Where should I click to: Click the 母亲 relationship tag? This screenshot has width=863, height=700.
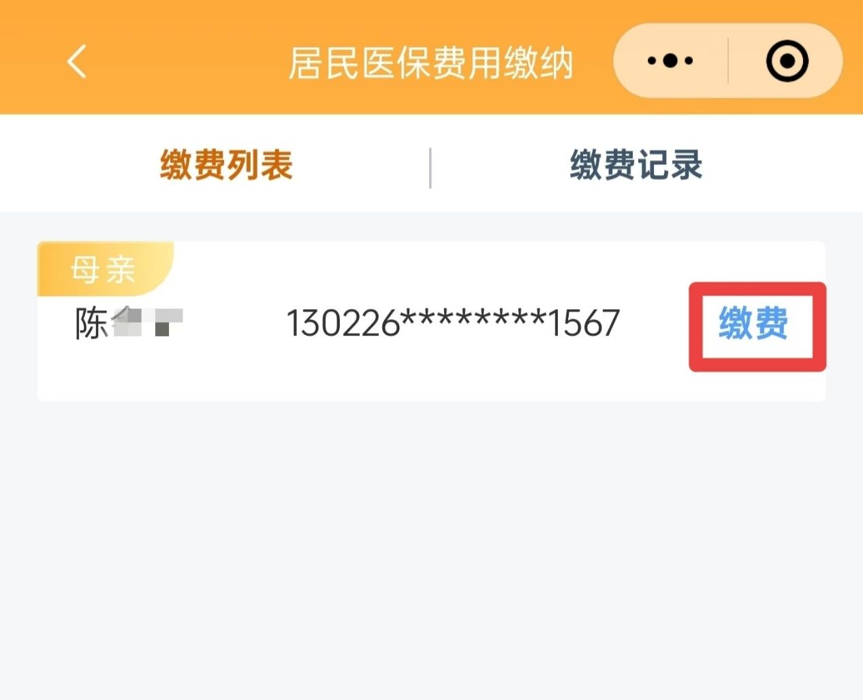coord(104,270)
